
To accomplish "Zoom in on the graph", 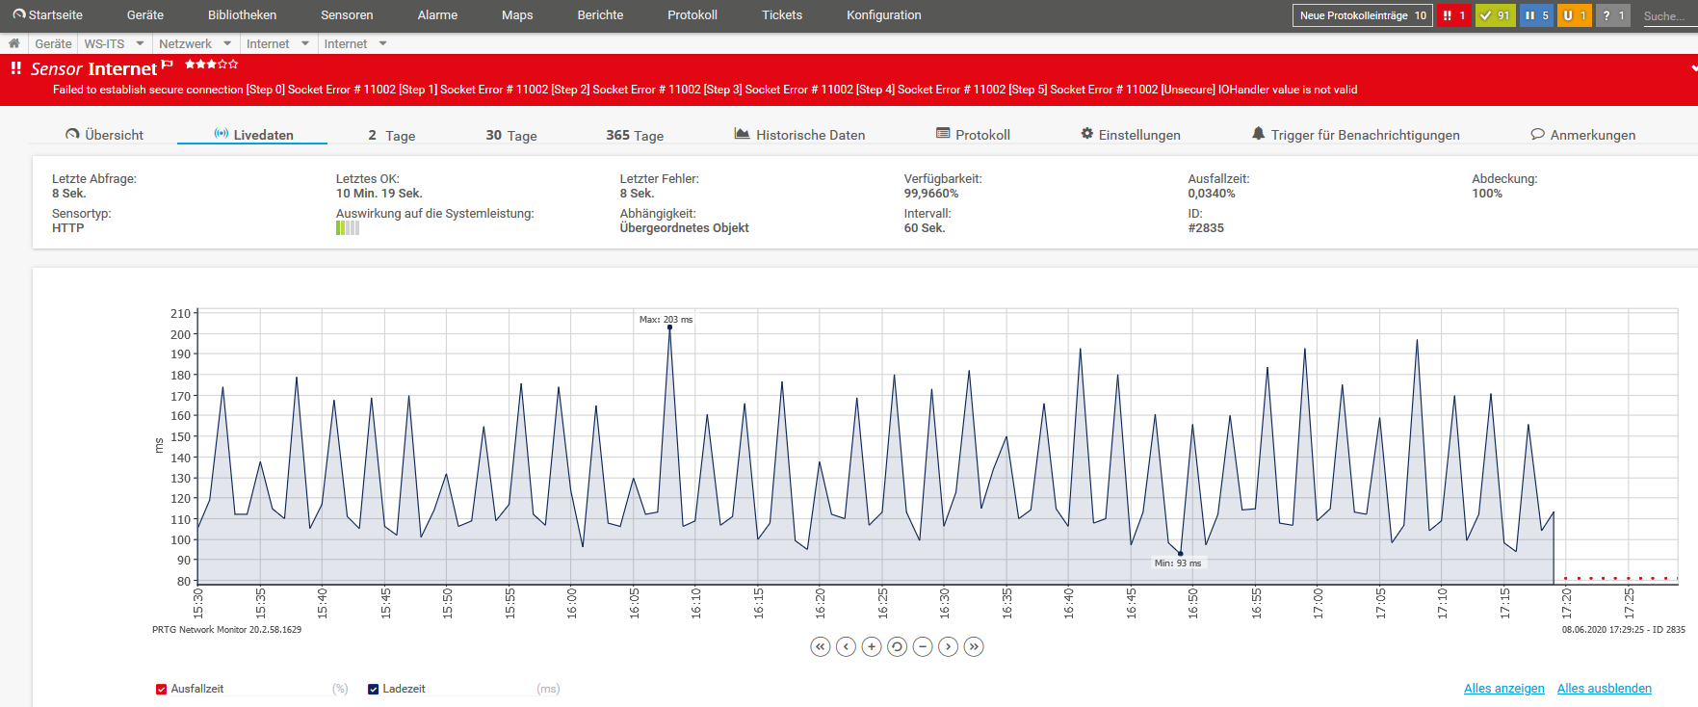I will click(x=872, y=646).
